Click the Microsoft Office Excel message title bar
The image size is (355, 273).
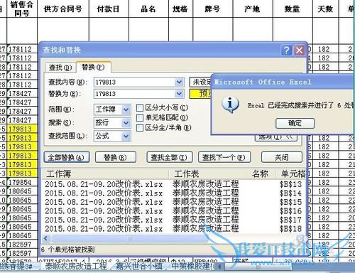(x=283, y=82)
